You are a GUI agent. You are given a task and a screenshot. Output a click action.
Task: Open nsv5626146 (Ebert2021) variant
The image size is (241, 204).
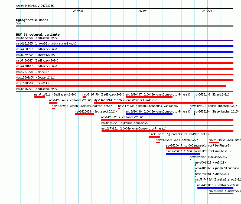[211, 94]
